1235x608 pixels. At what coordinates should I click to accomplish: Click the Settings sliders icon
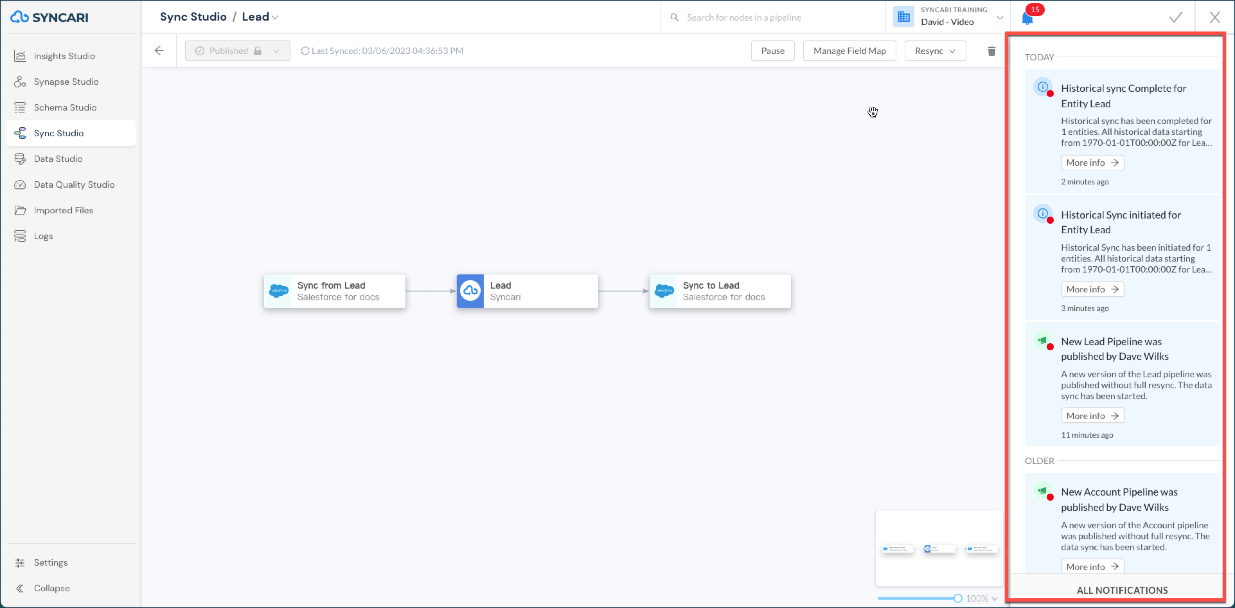coord(20,562)
